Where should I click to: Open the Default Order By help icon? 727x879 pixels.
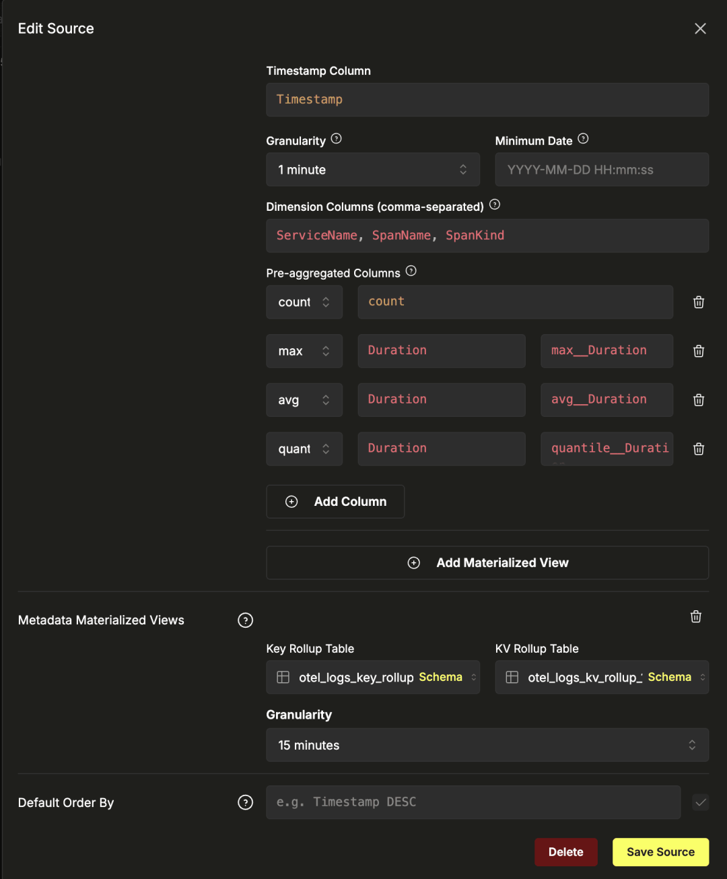point(246,802)
